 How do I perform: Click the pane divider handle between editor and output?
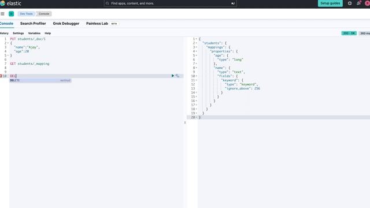pos(185,122)
